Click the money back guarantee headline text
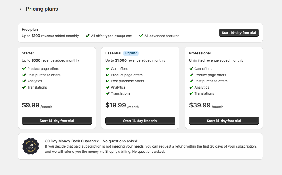This screenshot has width=282, height=175. pyautogui.click(x=92, y=141)
